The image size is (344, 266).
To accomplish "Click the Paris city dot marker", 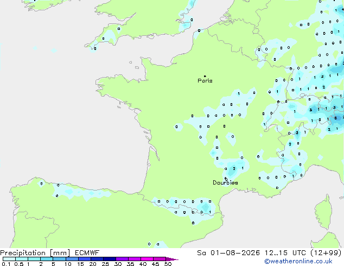I will click(205, 76).
